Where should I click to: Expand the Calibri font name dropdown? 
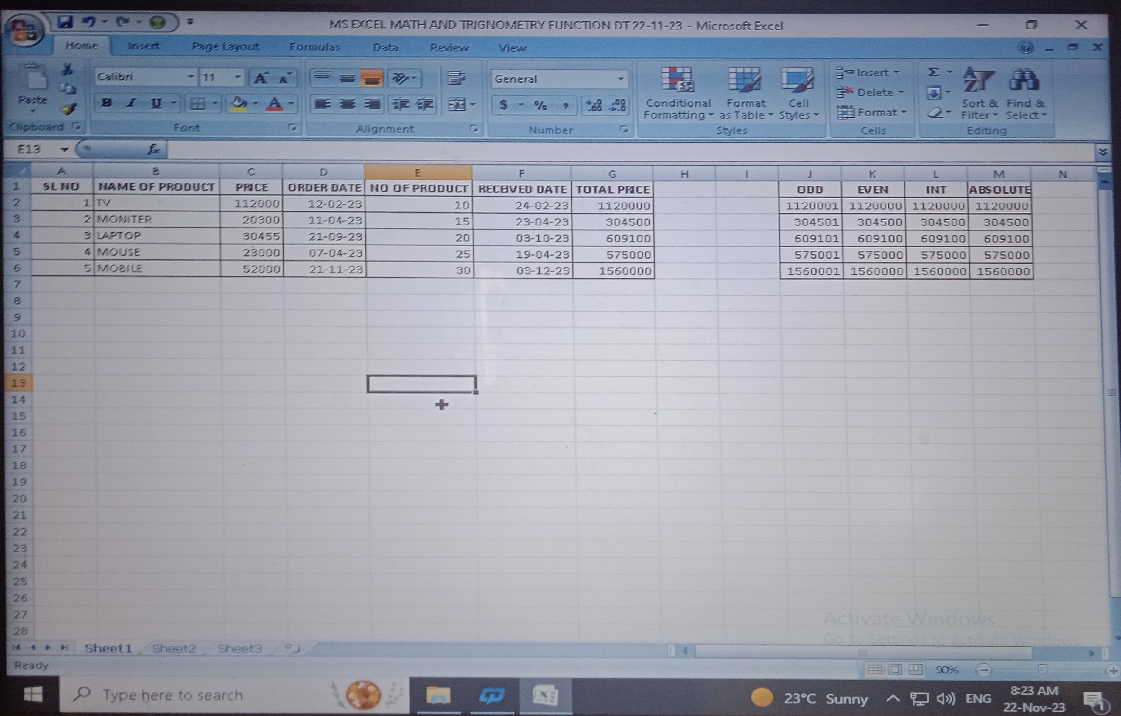coord(191,76)
